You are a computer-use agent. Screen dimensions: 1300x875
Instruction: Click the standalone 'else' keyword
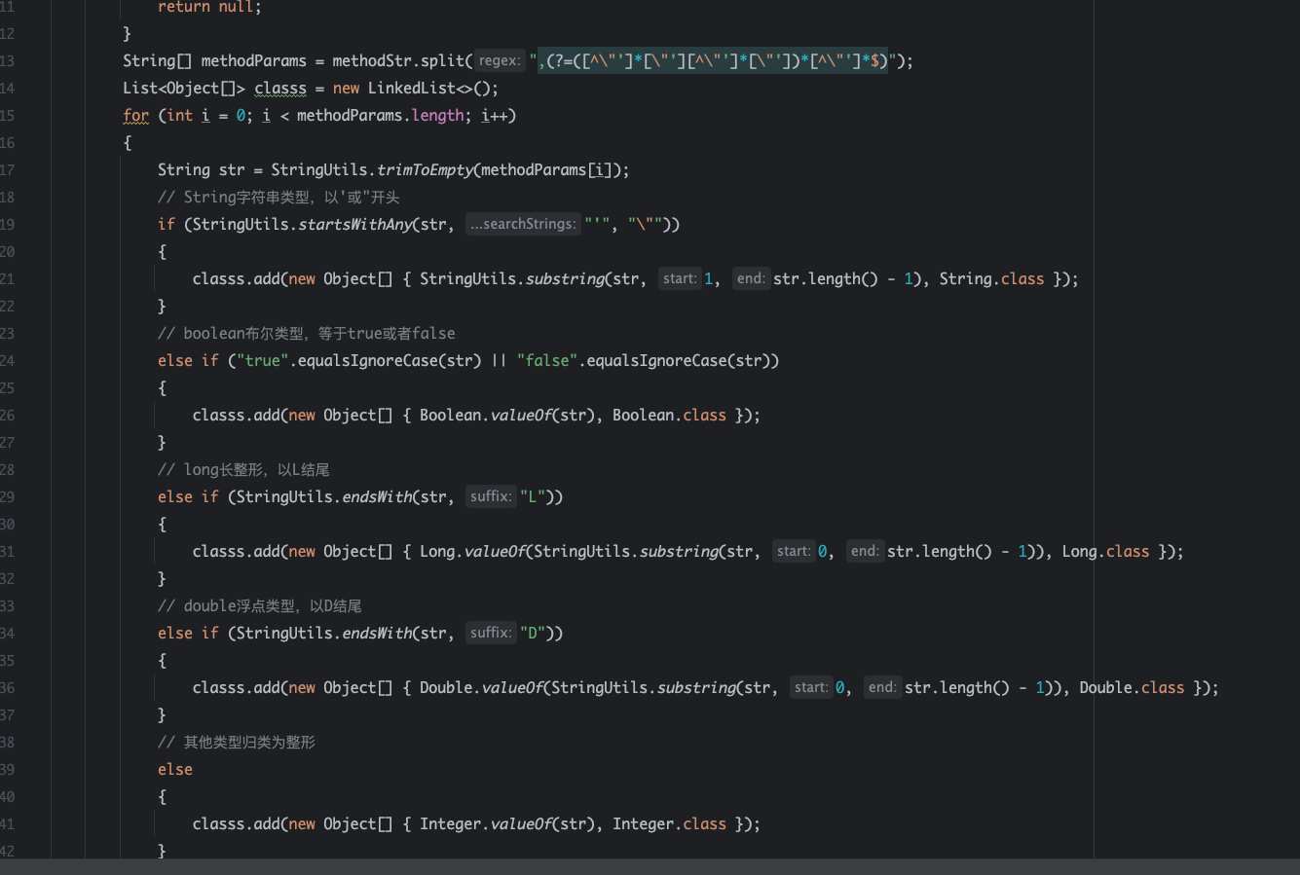tap(175, 769)
